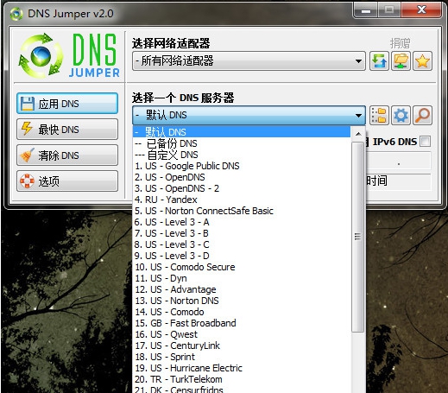This screenshot has width=448, height=393.
Task: Pick 18. US - Sprint entry
Action: point(242,357)
